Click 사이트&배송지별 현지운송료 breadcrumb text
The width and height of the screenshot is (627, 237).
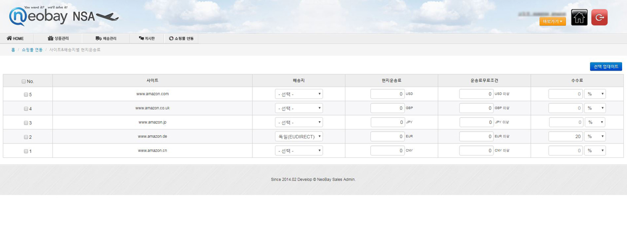click(75, 50)
